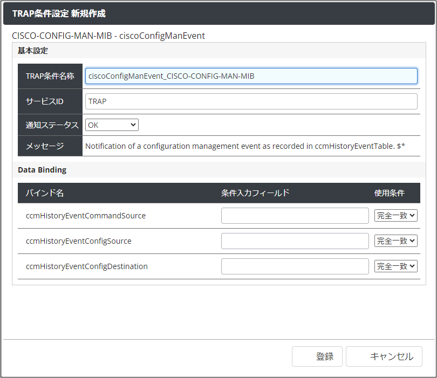
Task: Click condition input for ccmHistoryEventCommandSource
Action: (295, 215)
